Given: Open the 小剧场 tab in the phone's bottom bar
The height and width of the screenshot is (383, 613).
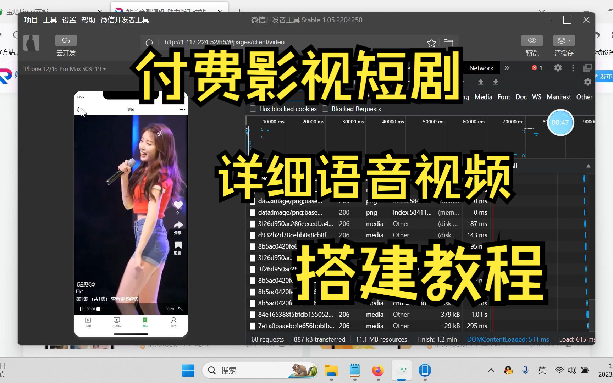Looking at the screenshot, I should click(117, 322).
